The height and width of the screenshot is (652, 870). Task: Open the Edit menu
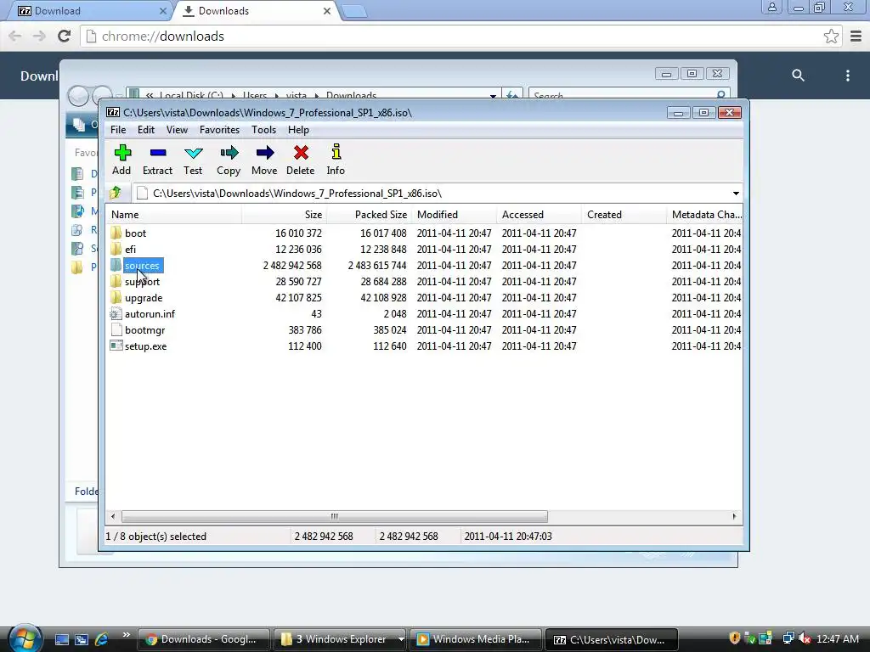pos(146,130)
